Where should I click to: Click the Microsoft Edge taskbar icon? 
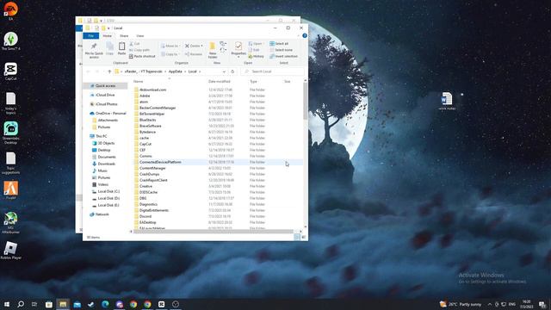[105, 304]
